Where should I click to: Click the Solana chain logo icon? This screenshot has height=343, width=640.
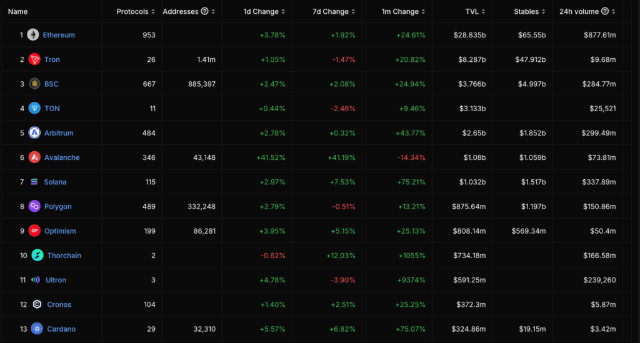[34, 182]
